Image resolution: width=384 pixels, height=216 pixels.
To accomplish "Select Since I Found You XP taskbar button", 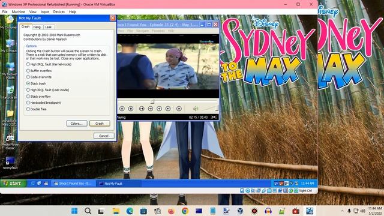I will (73, 184).
